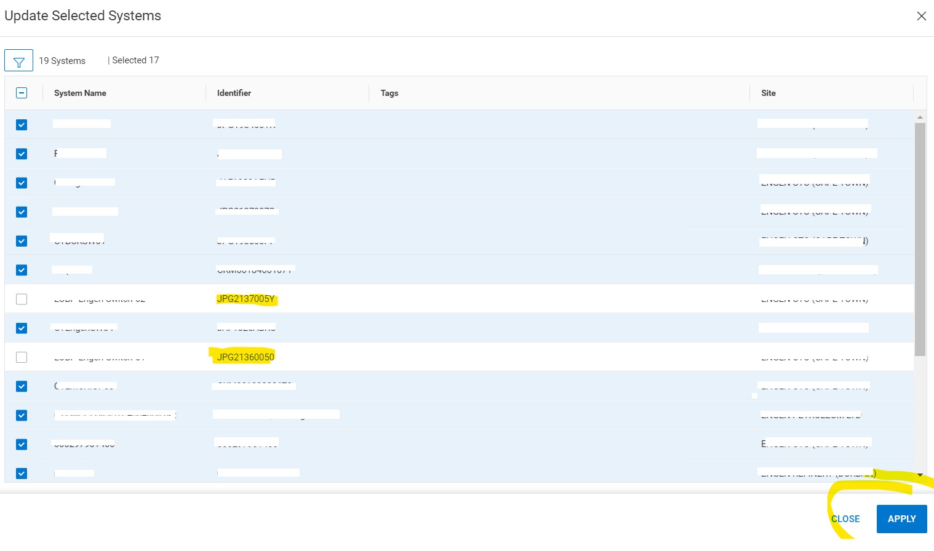934x551 pixels.
Task: Click the Tags column header
Action: coord(389,93)
